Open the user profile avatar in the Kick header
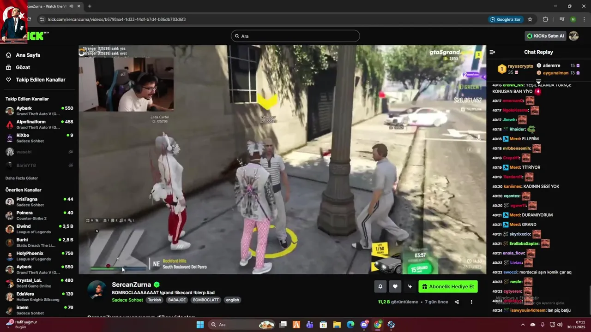 point(574,36)
